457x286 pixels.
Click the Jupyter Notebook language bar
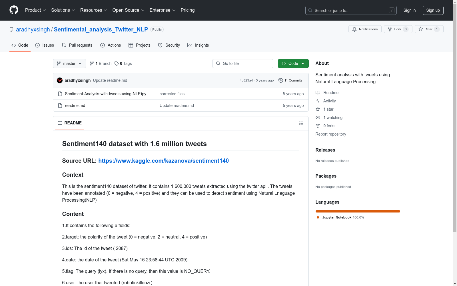tap(358, 211)
